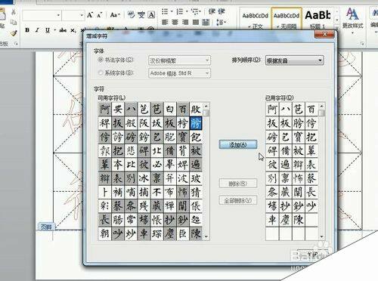
Task: Open the line spacing menu
Action: coord(221,23)
